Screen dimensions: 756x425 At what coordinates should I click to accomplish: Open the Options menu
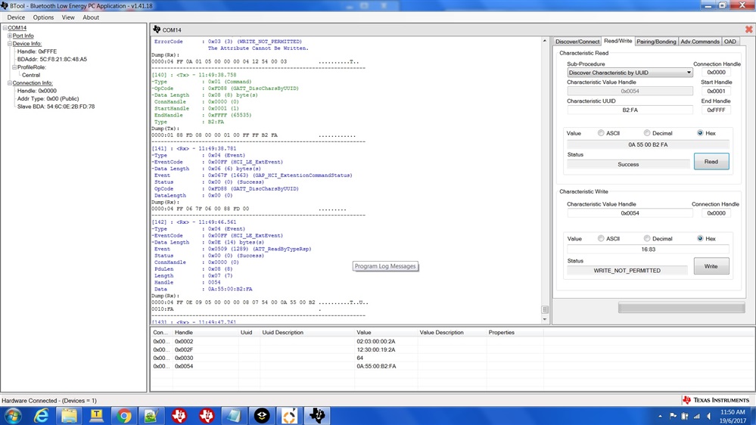click(43, 17)
